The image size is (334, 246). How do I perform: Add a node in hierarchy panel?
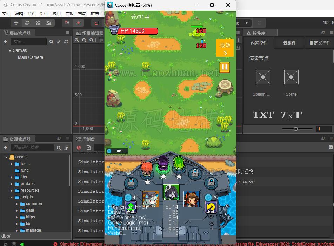pyautogui.click(x=6, y=41)
